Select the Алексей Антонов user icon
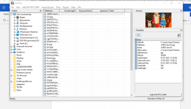 click(x=15, y=46)
